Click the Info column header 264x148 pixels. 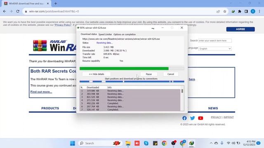point(109,88)
